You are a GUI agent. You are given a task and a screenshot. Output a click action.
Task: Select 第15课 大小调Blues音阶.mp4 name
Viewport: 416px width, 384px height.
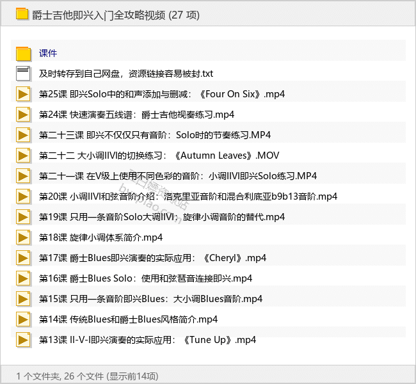click(x=150, y=299)
